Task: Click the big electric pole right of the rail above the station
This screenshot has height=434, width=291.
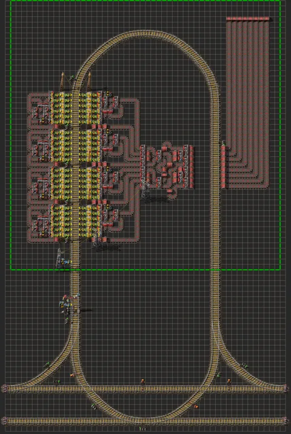Action: [89, 81]
